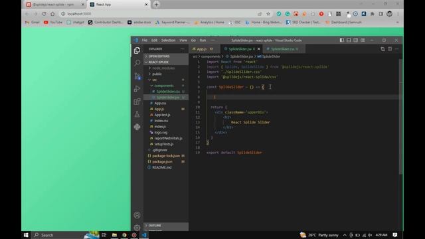Screen dimensions: 425x239
Task: Show hidden system tray icons chevron
Action: pyautogui.click(x=345, y=235)
